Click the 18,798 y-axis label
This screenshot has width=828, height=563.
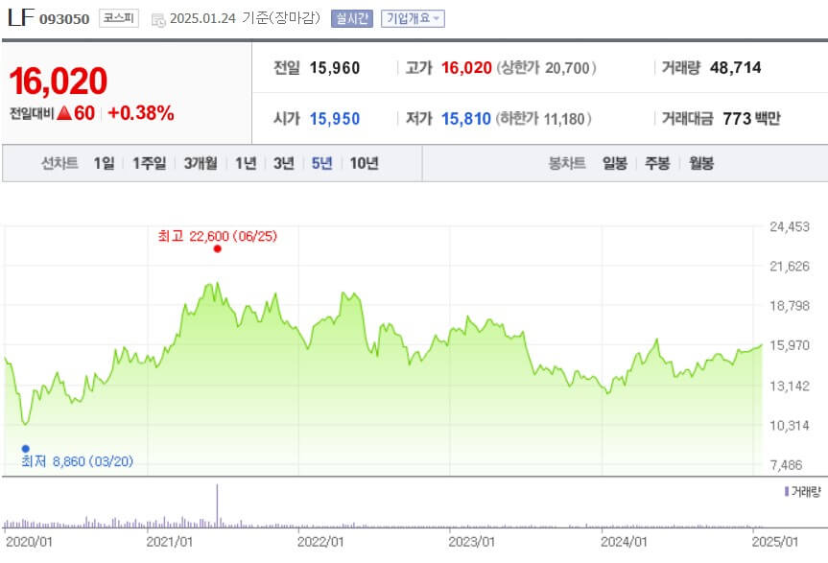tap(790, 306)
